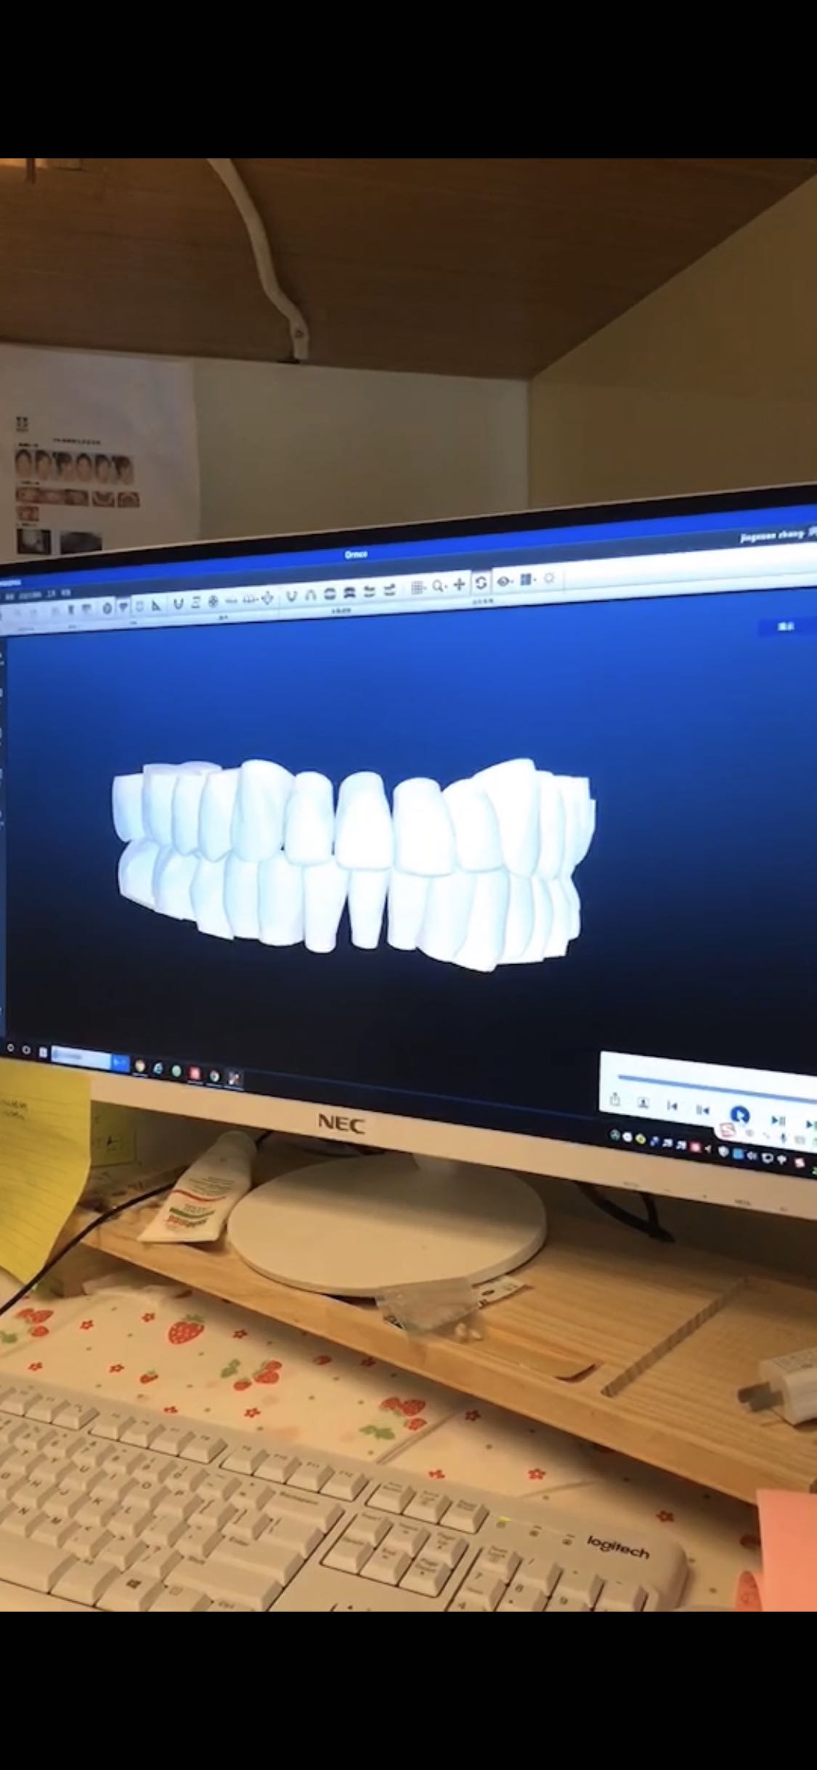
Task: Click the opposite side-view teeth icon
Action: pyautogui.click(x=389, y=591)
